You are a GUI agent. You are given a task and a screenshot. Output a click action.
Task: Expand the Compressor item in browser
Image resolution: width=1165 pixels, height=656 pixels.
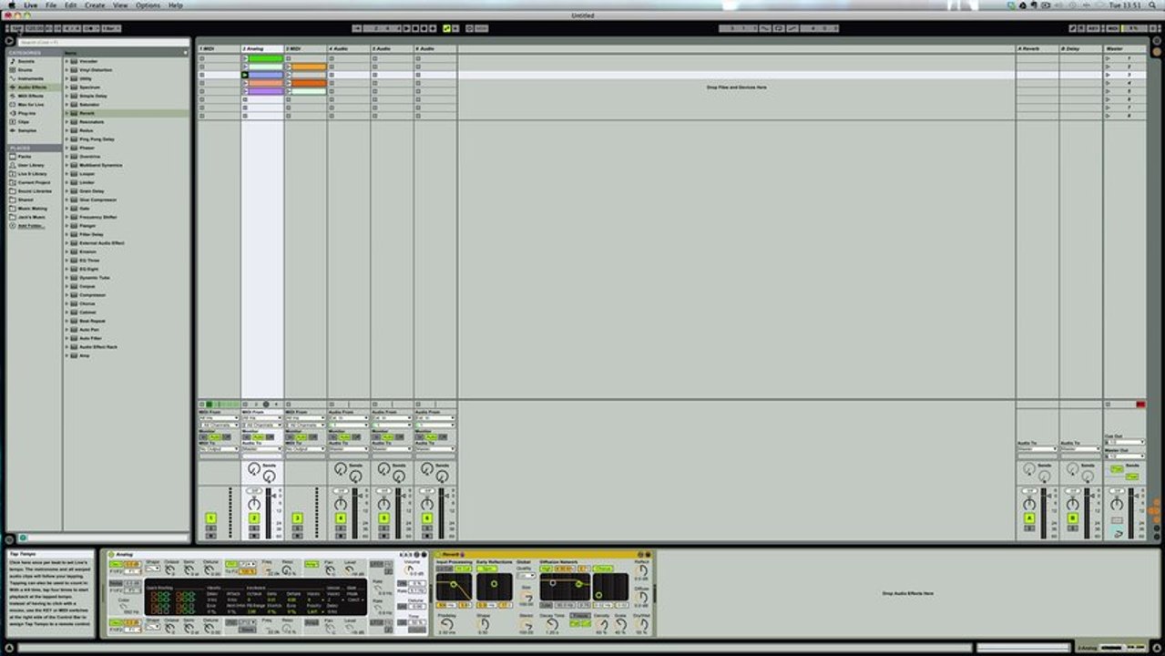[66, 295]
